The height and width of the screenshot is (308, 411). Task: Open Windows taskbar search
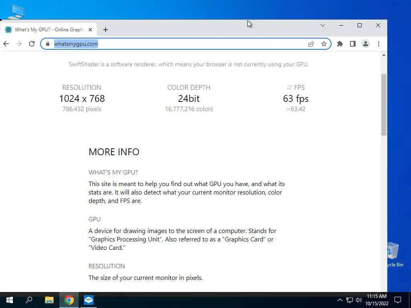29,300
